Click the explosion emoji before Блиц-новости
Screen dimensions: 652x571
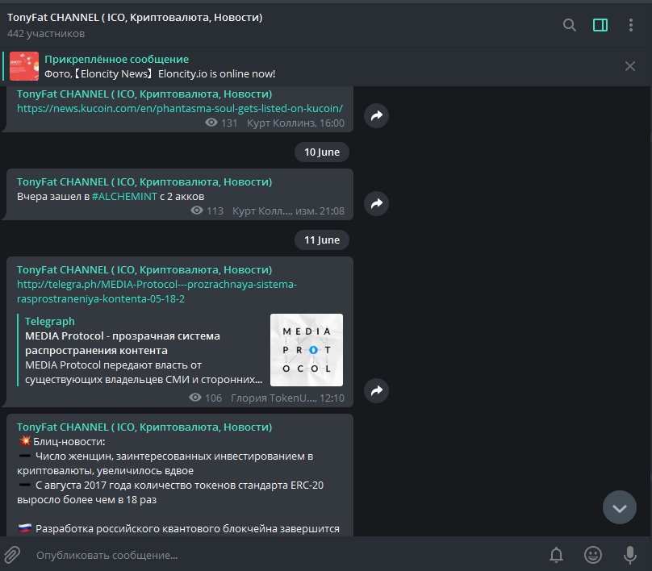point(25,441)
